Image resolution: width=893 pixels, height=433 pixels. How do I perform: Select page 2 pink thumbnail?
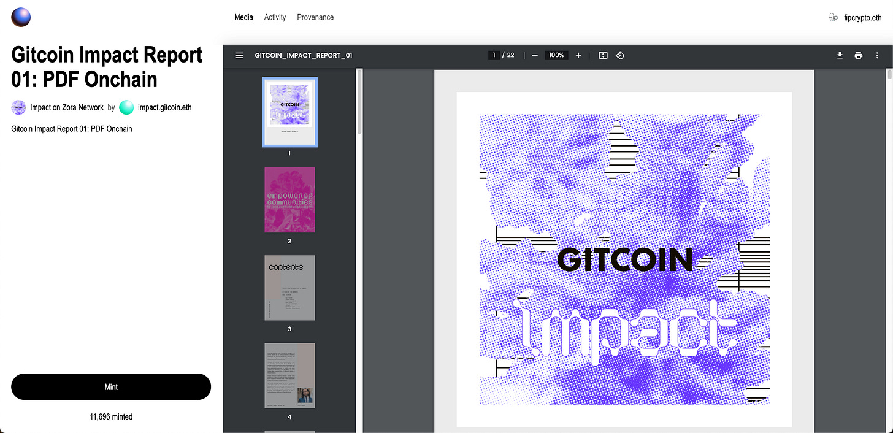289,200
